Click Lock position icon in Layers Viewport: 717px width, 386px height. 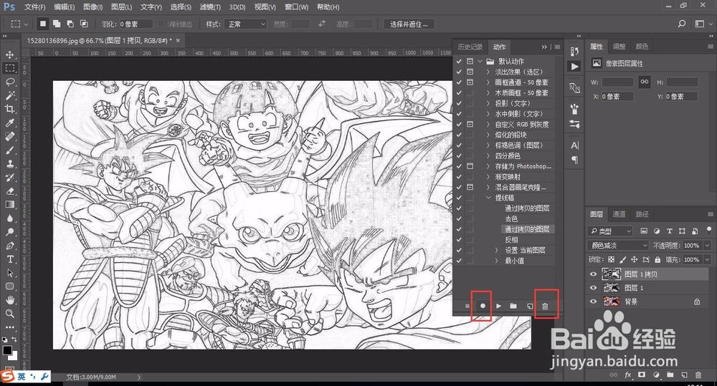coord(635,259)
